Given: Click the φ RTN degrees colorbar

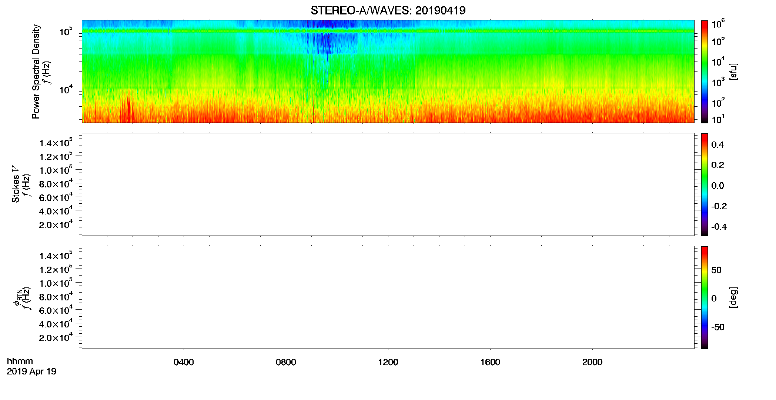Looking at the screenshot, I should point(705,297).
